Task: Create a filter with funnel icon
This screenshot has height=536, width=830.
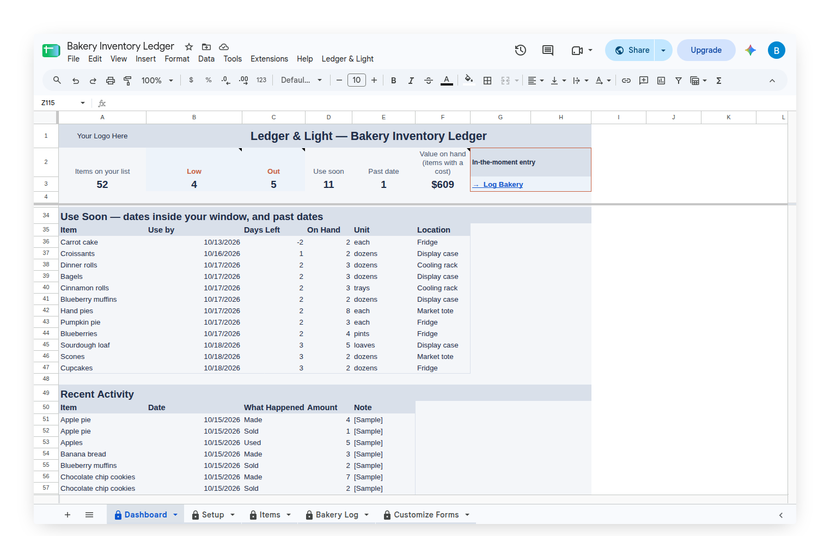Action: [x=679, y=81]
